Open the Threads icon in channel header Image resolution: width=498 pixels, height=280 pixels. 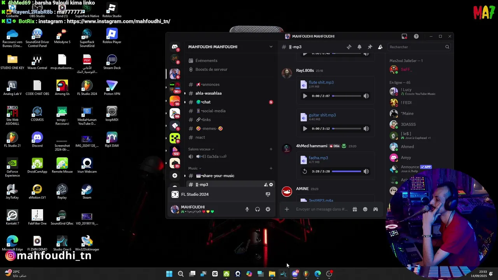coord(349,47)
